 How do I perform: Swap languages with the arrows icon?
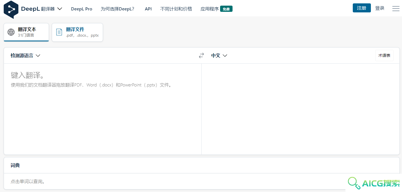[201, 55]
